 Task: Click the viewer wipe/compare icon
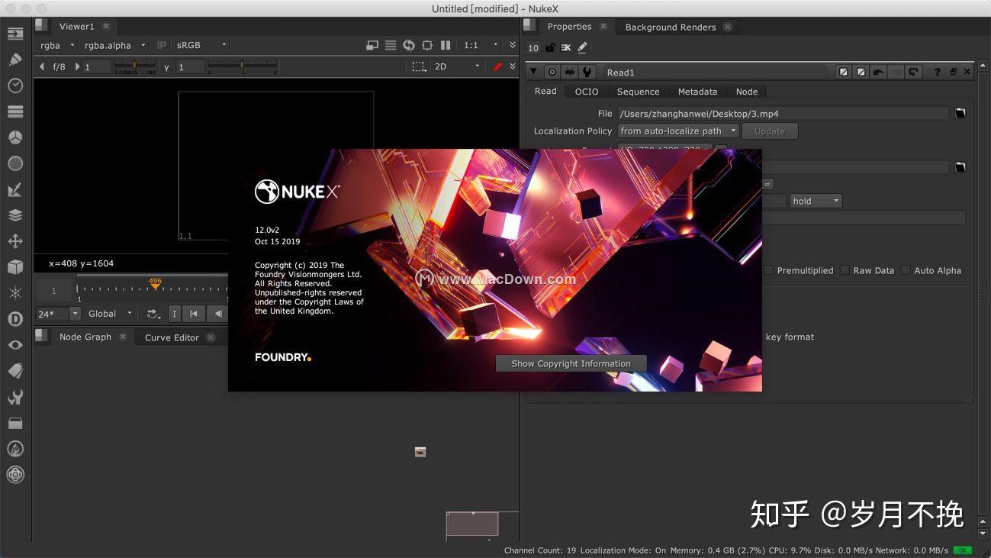pyautogui.click(x=372, y=45)
